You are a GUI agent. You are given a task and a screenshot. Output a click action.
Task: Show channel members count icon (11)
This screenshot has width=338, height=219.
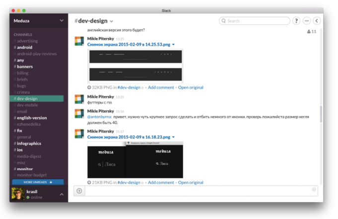coord(312,31)
